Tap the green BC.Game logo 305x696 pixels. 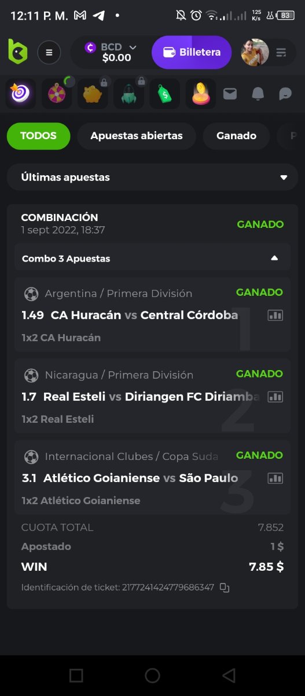click(18, 52)
